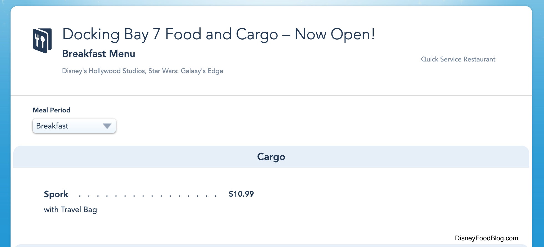Click the 'Cargo' section header
The height and width of the screenshot is (247, 544).
(271, 157)
